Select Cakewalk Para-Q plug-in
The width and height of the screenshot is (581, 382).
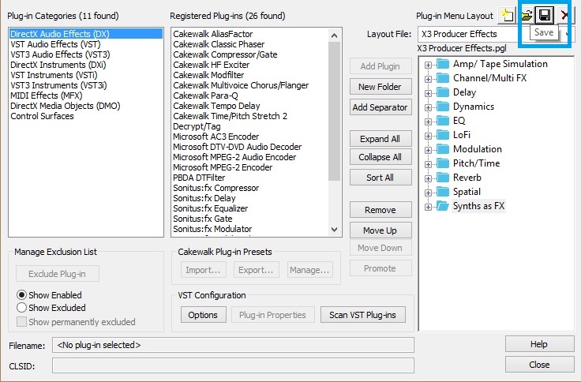[x=205, y=95]
